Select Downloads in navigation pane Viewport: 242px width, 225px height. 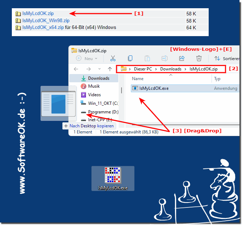click(x=94, y=78)
